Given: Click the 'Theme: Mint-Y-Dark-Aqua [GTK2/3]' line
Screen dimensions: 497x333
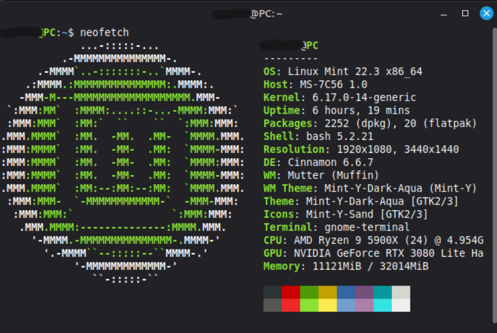Looking at the screenshot, I should click(361, 202).
